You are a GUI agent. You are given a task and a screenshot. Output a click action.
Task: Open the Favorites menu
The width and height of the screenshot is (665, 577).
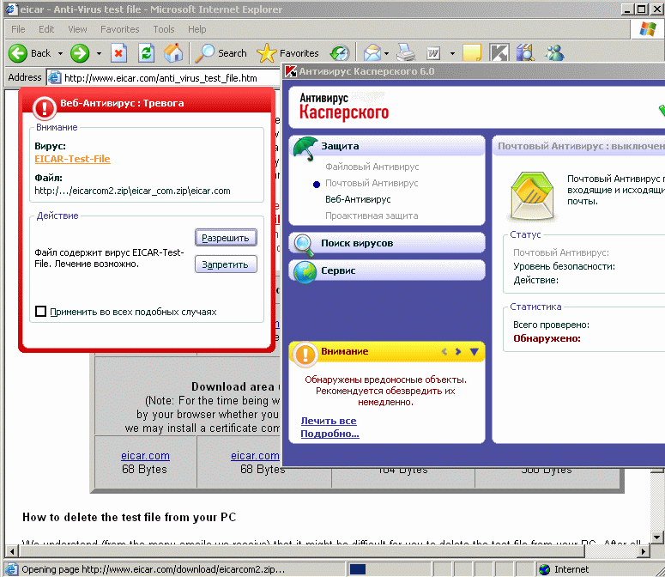[119, 29]
